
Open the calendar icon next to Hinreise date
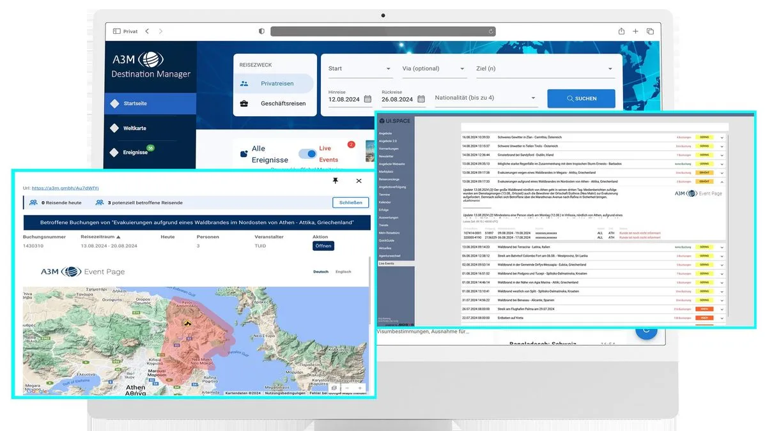[x=368, y=99]
